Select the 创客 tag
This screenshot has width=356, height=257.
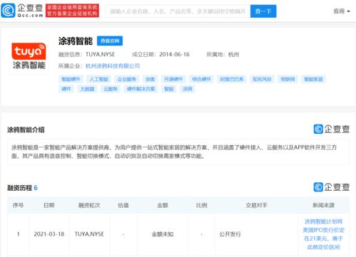click(150, 79)
